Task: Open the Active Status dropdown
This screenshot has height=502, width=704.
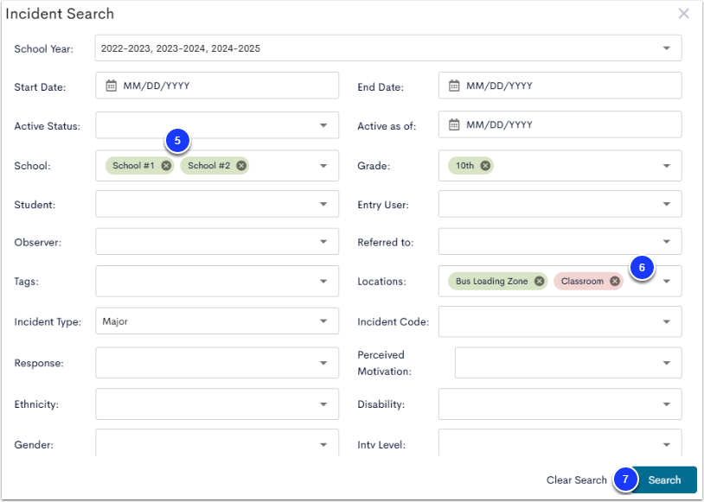Action: click(217, 125)
